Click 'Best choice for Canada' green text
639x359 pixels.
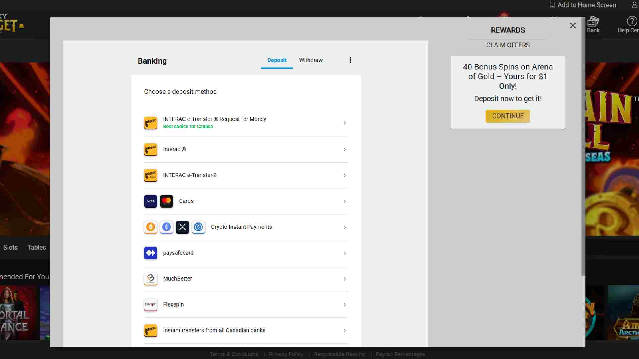tap(188, 126)
